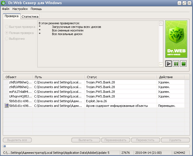Sort by the Объект column header

18,77
